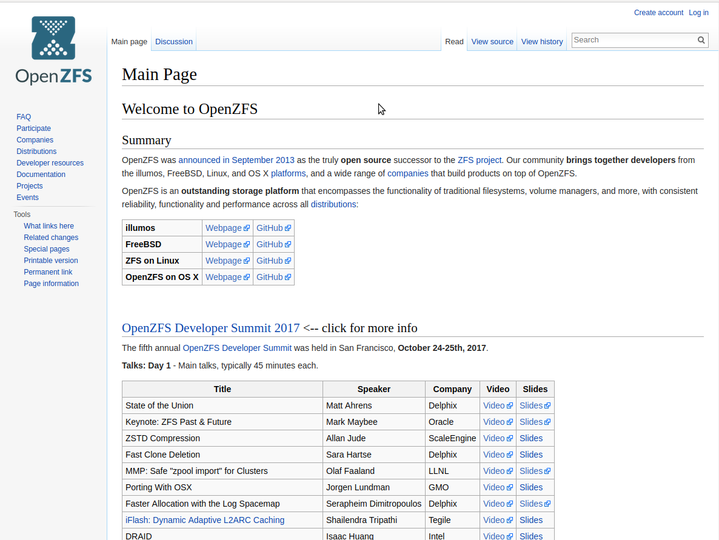Click Special pages tool
719x540 pixels.
(x=46, y=249)
